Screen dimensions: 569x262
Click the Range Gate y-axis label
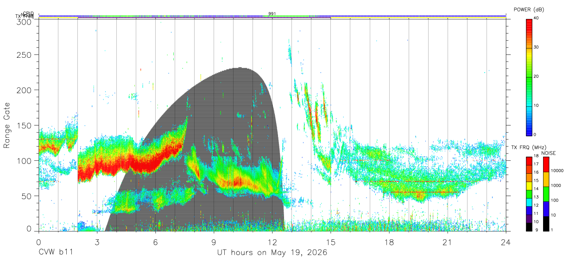(x=7, y=125)
